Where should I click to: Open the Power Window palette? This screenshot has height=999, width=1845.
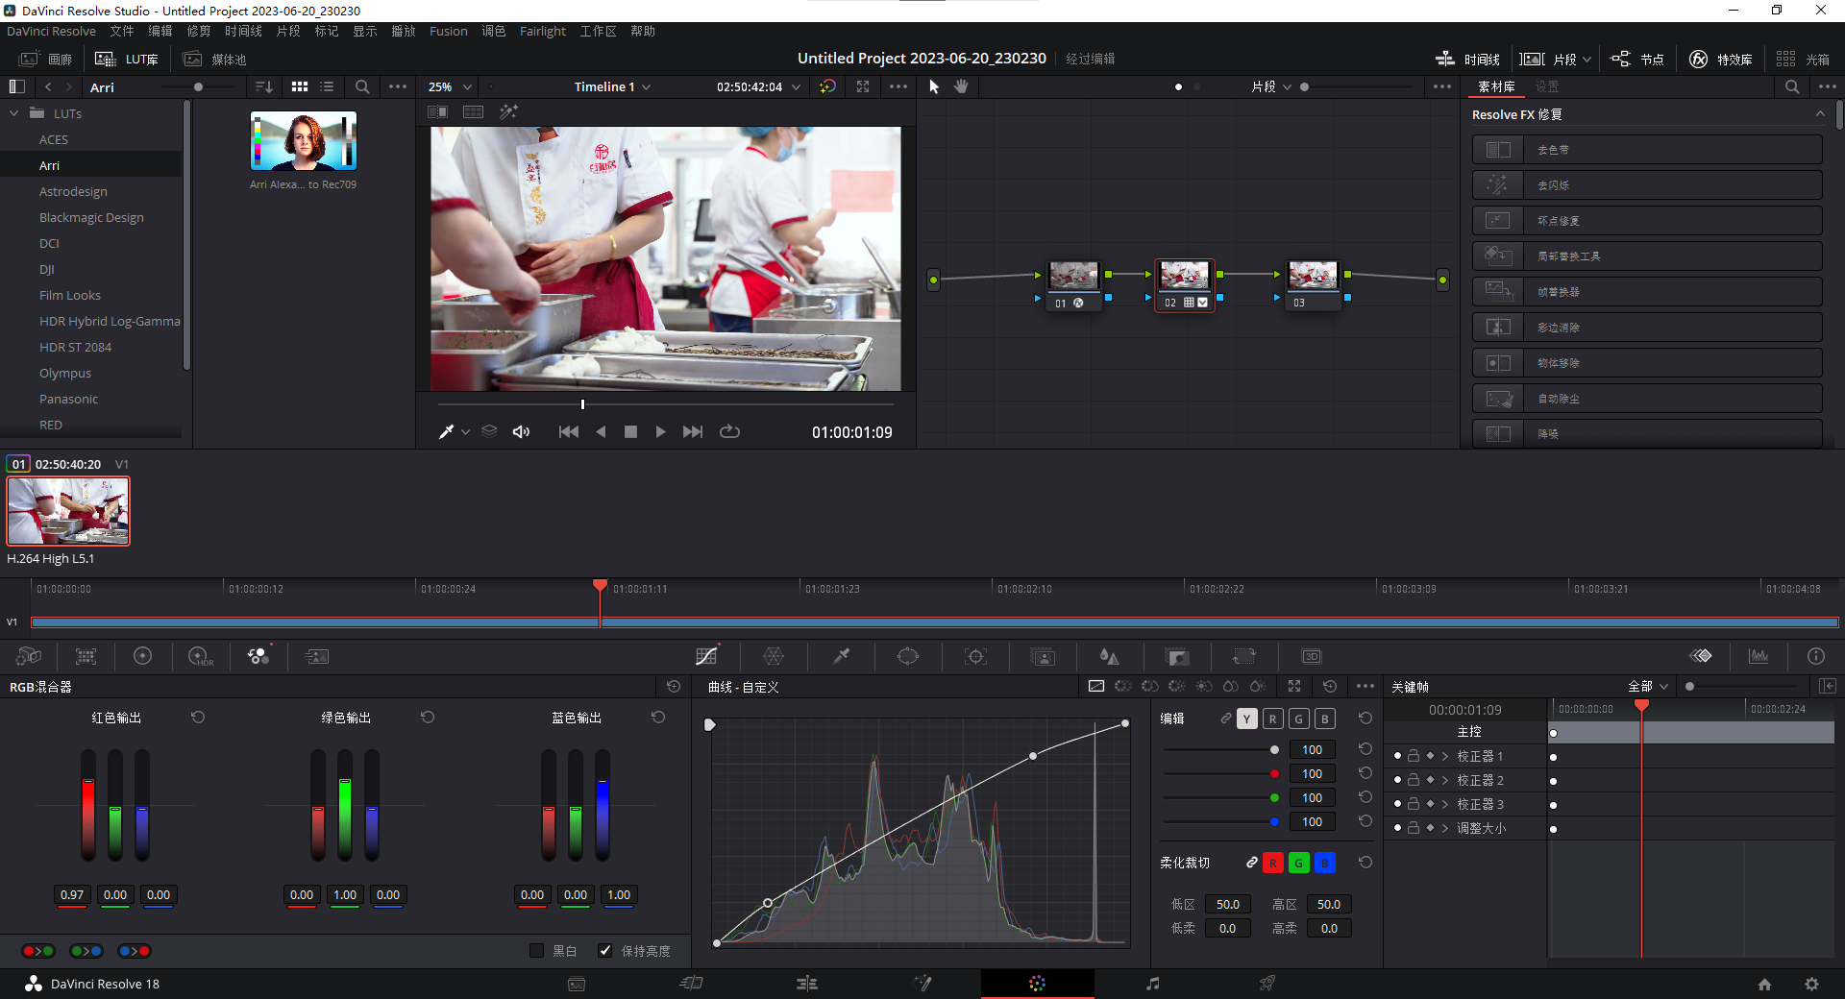(908, 656)
